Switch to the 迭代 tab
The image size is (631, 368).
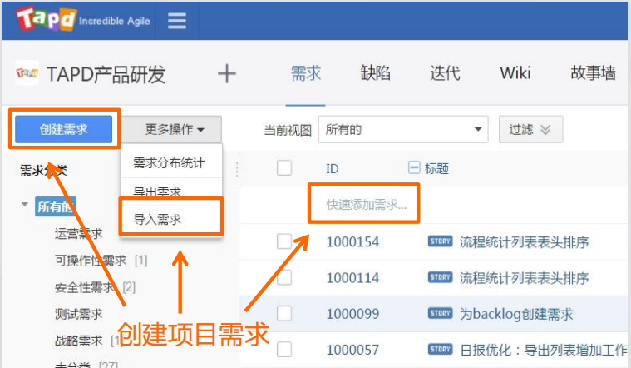(x=445, y=74)
